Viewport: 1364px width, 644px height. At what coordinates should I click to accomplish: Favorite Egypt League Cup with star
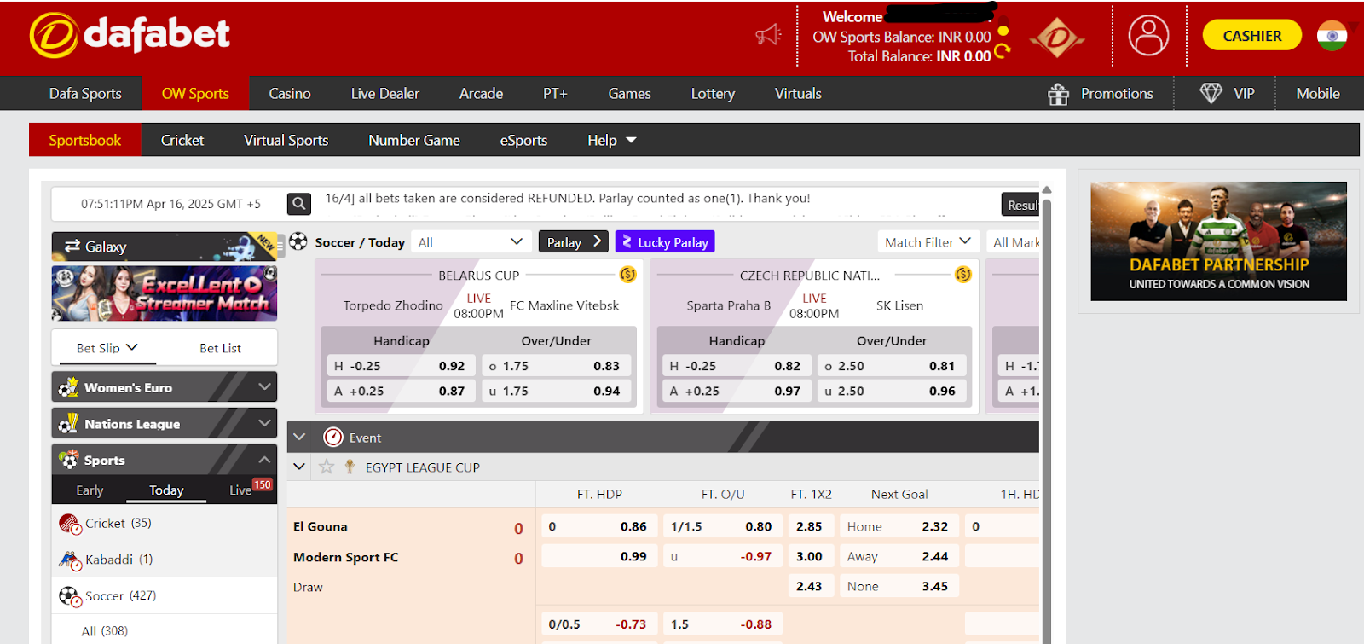(x=327, y=467)
